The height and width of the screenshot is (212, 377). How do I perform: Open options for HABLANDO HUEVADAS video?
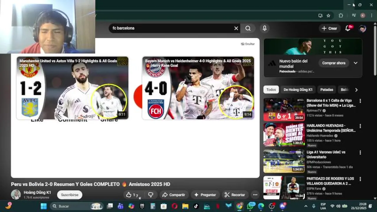(x=360, y=126)
